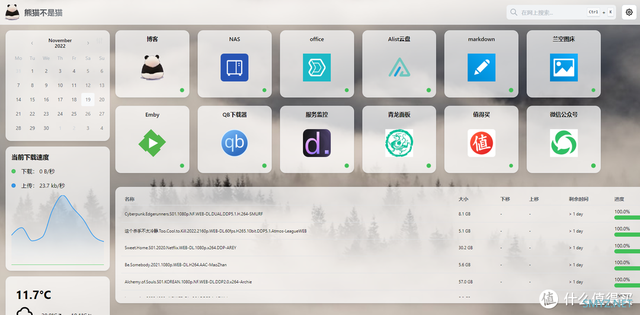Select November 19 in calendar
The width and height of the screenshot is (640, 315).
(88, 100)
